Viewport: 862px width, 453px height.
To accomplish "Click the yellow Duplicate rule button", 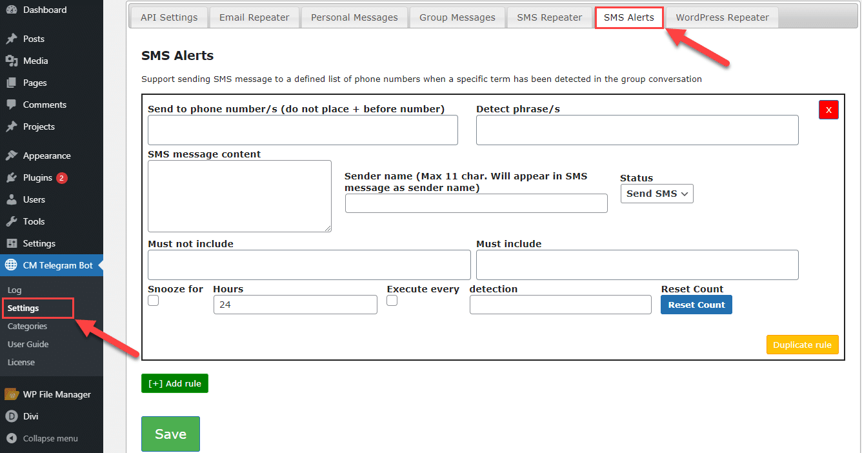I will coord(802,345).
